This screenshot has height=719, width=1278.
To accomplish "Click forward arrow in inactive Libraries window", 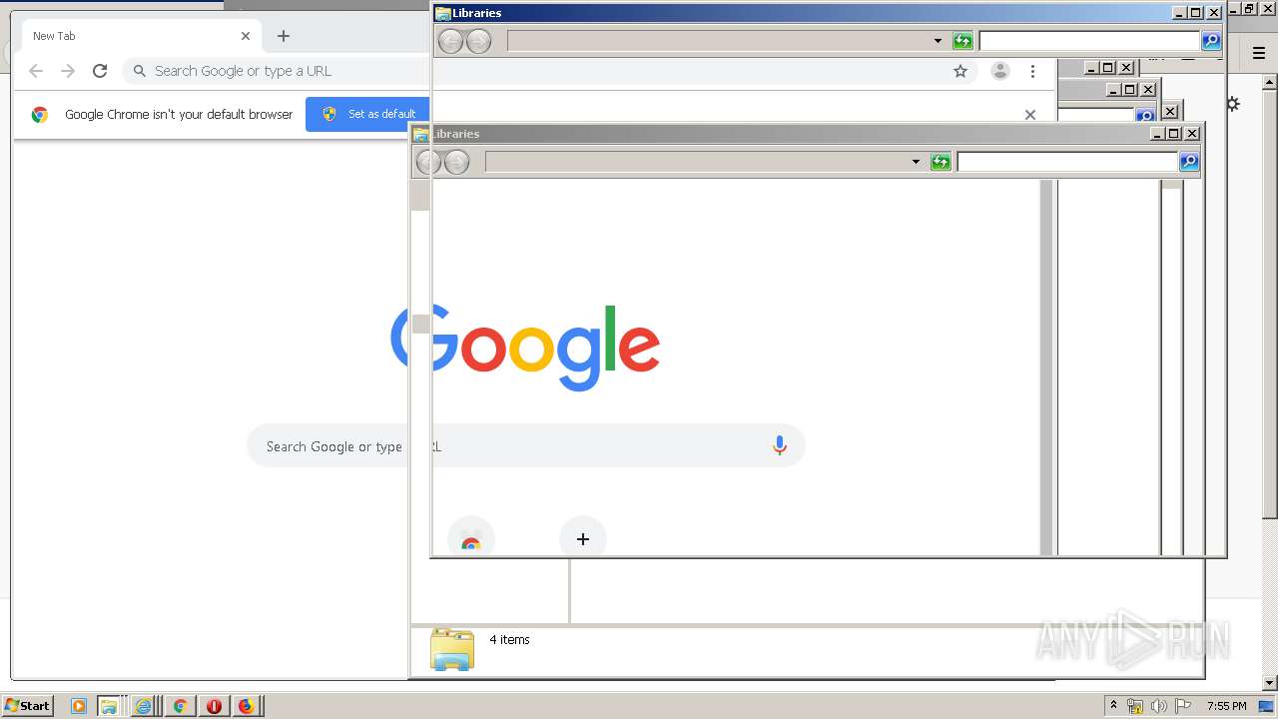I will point(457,162).
